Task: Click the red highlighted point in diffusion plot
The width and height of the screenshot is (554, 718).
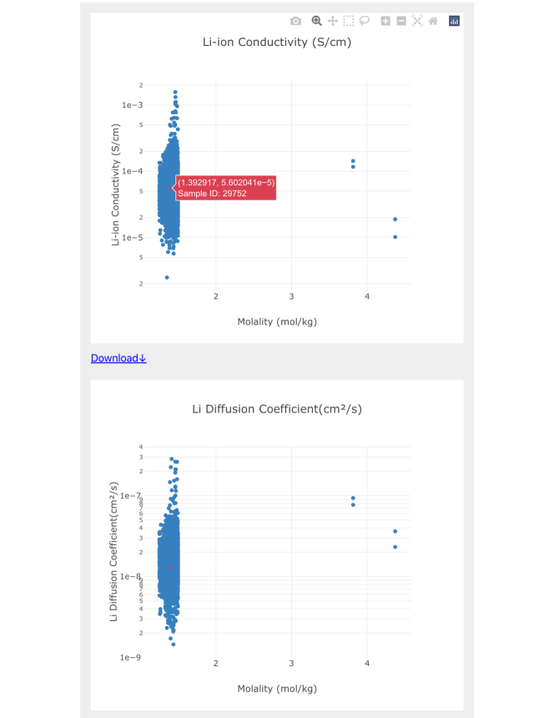Action: tap(170, 567)
